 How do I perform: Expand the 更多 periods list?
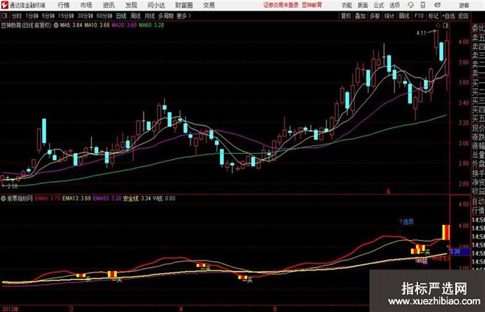coord(184,16)
